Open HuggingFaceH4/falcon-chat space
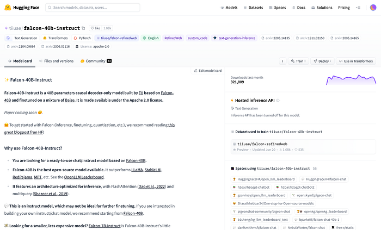Viewport: 381px width, 230px height. point(324,179)
